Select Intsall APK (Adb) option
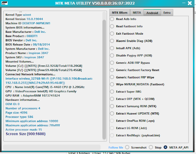Screen dimensions: 196x154 click(125, 48)
